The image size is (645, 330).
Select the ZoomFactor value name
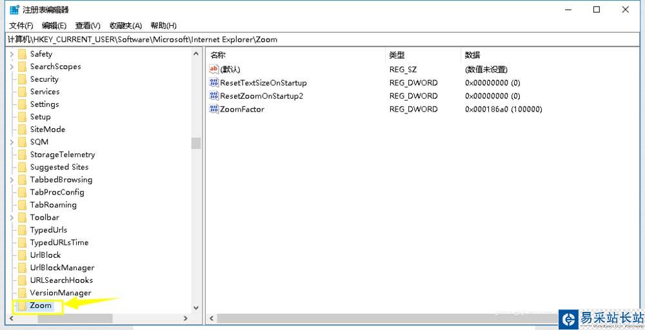tap(243, 109)
